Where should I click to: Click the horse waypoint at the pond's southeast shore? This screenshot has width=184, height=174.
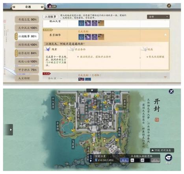point(73,130)
